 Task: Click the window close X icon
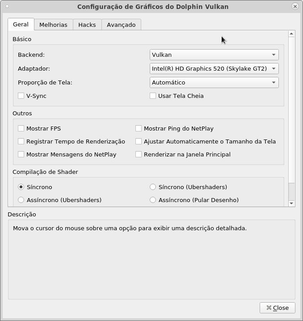[x=295, y=7]
